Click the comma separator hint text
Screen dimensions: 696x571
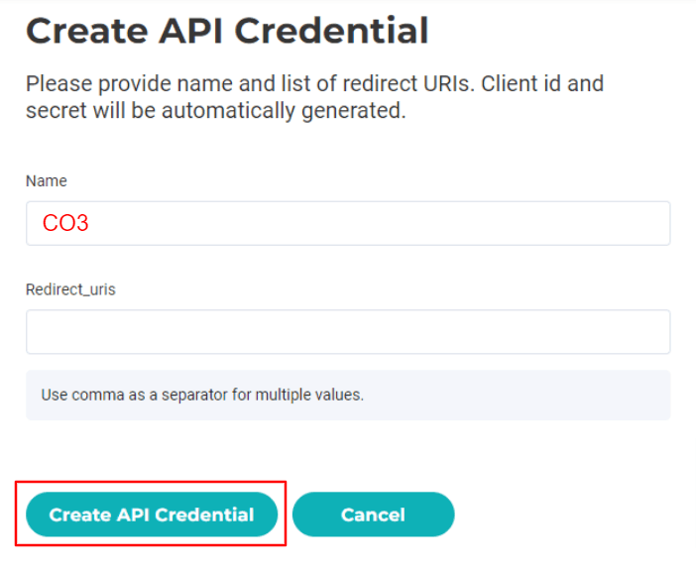pos(202,395)
